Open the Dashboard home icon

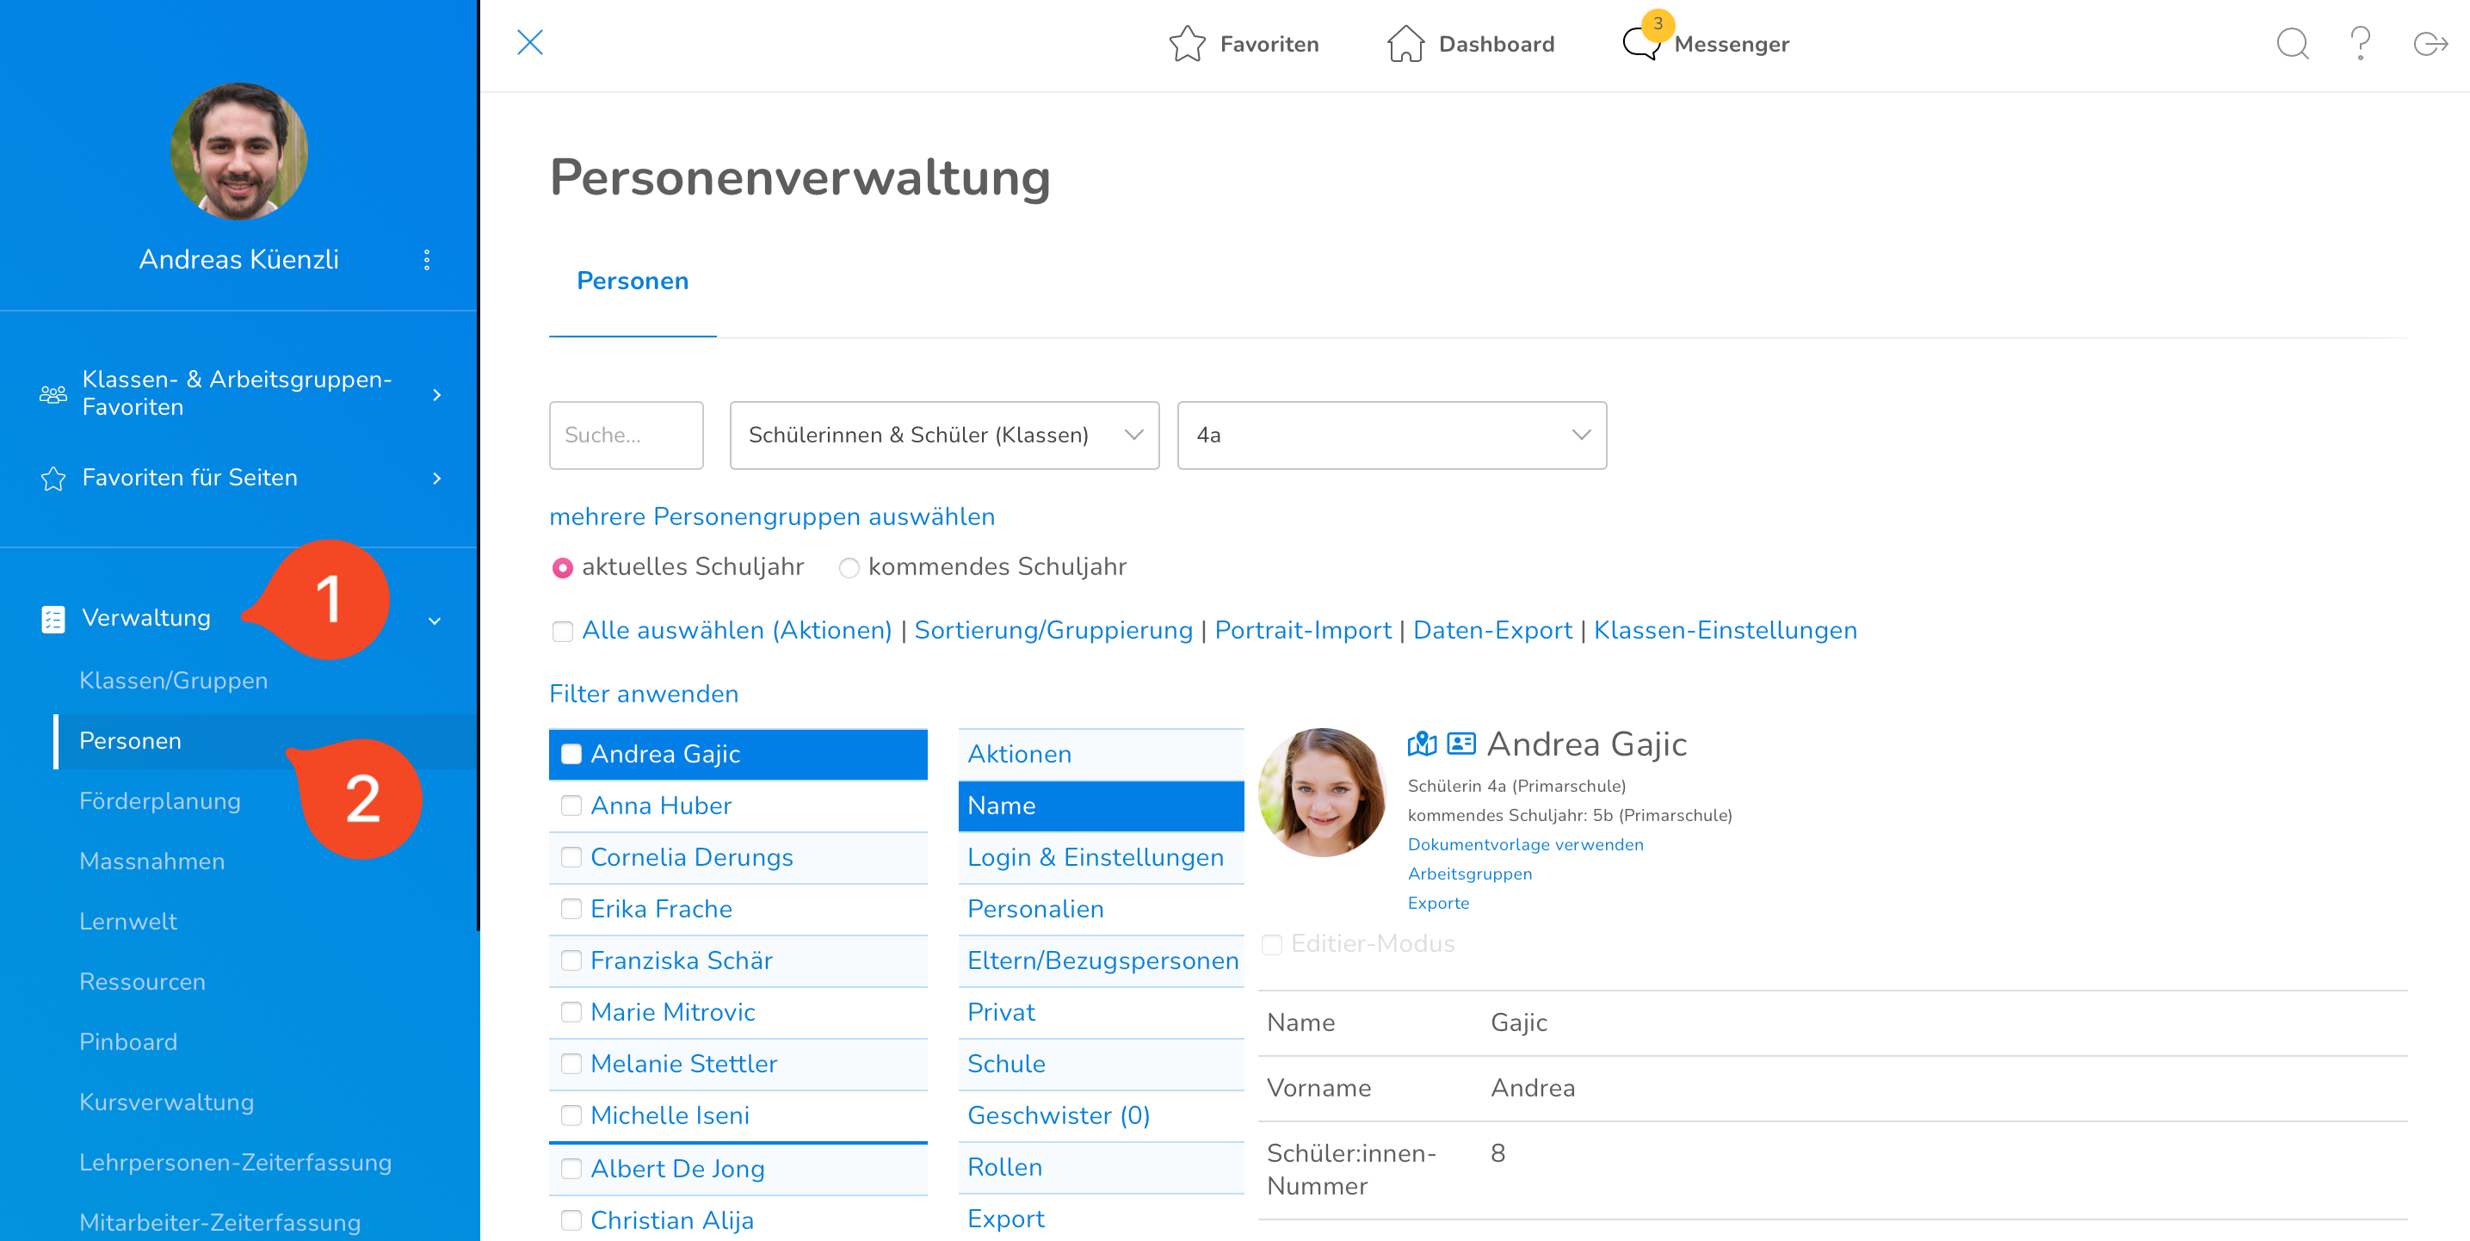pos(1405,44)
